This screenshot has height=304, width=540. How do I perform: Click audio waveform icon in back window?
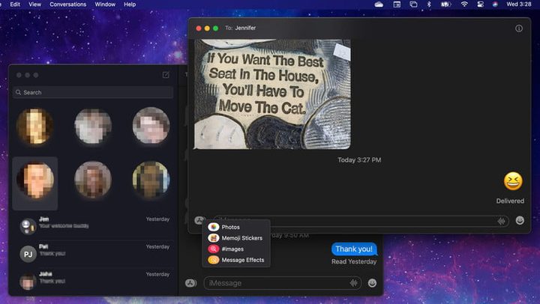coord(353,283)
